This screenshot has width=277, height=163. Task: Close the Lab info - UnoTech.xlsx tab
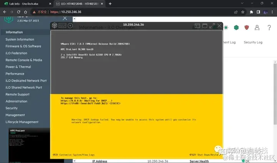(x=50, y=4)
